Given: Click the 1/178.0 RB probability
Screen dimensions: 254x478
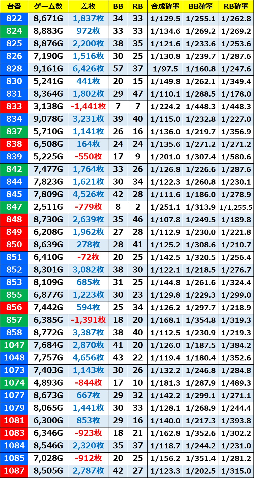Looking at the screenshot, I should tap(236, 95).
